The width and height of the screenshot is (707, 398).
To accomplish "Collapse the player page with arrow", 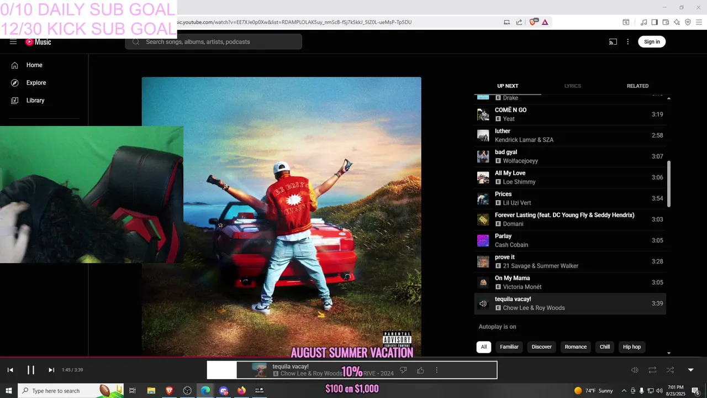I will click(x=690, y=370).
